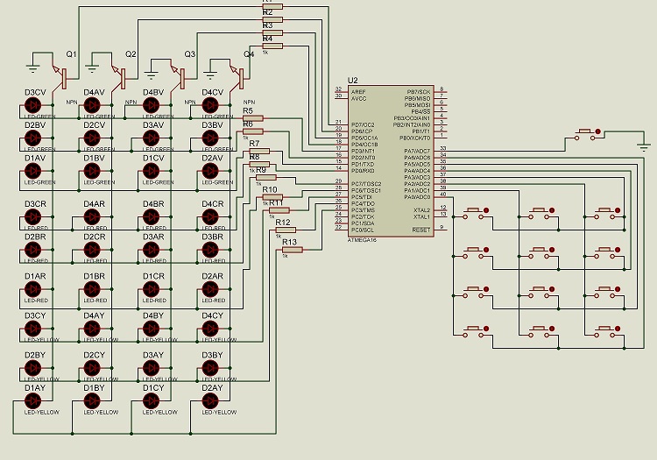The width and height of the screenshot is (657, 460).
Task: Select resistor R12
Action: 286,230
